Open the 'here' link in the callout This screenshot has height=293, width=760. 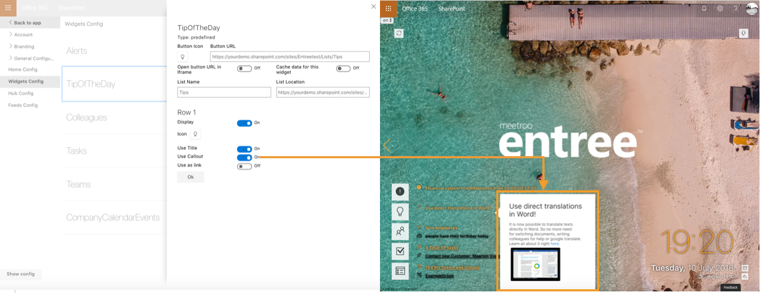click(x=555, y=244)
